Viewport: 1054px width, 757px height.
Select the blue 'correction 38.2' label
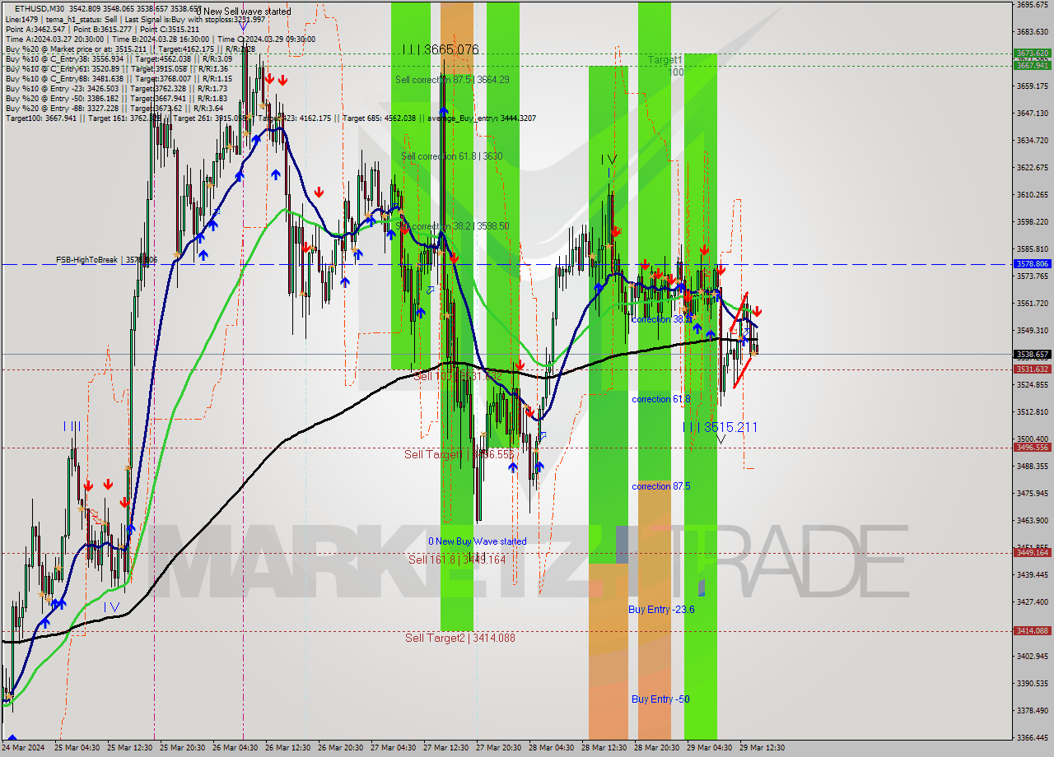click(661, 319)
